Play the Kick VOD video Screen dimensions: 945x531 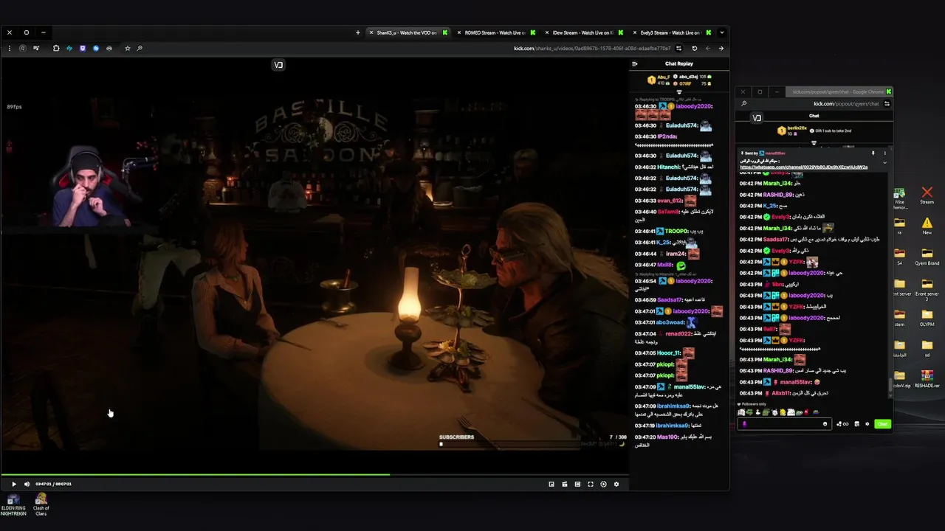13,484
